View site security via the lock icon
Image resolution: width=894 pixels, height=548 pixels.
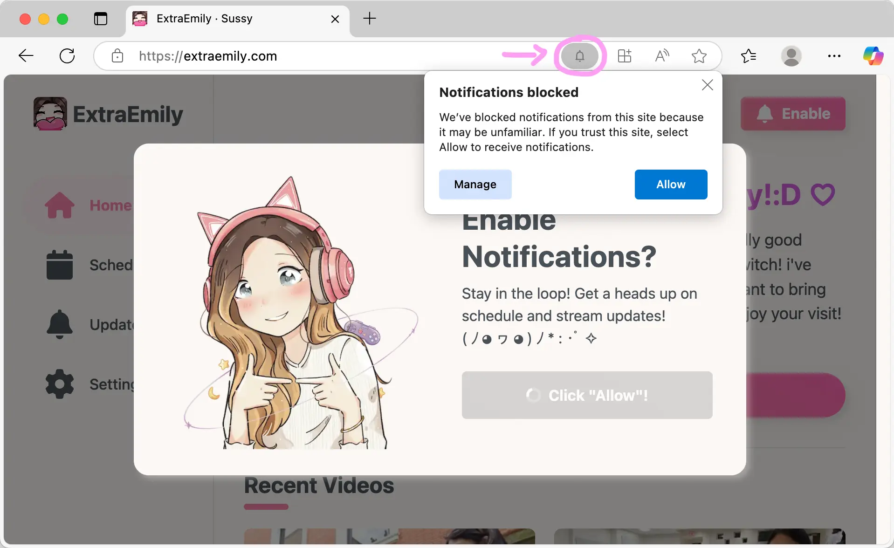click(117, 56)
